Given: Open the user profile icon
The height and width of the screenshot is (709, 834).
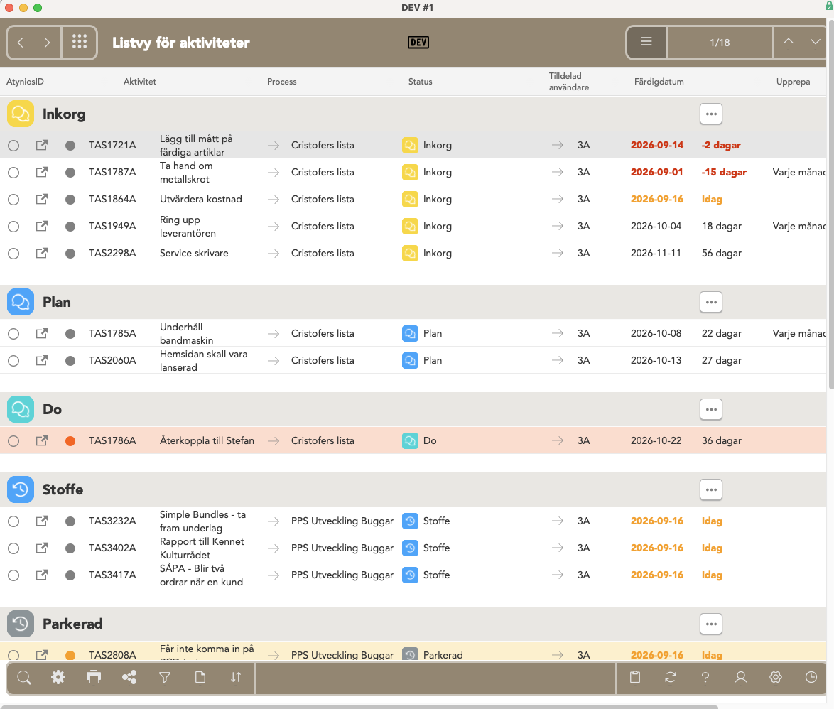Looking at the screenshot, I should click(x=741, y=677).
